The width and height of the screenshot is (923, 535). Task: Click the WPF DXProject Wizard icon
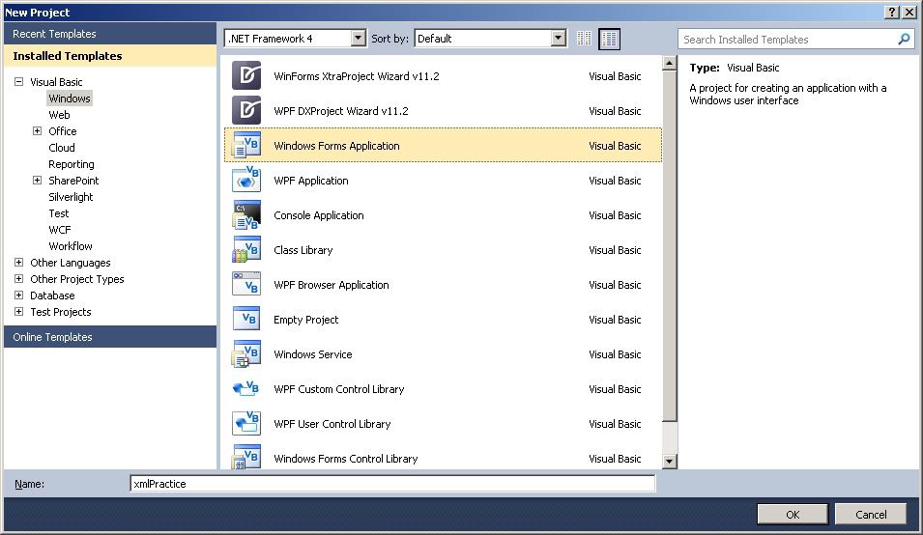point(246,110)
